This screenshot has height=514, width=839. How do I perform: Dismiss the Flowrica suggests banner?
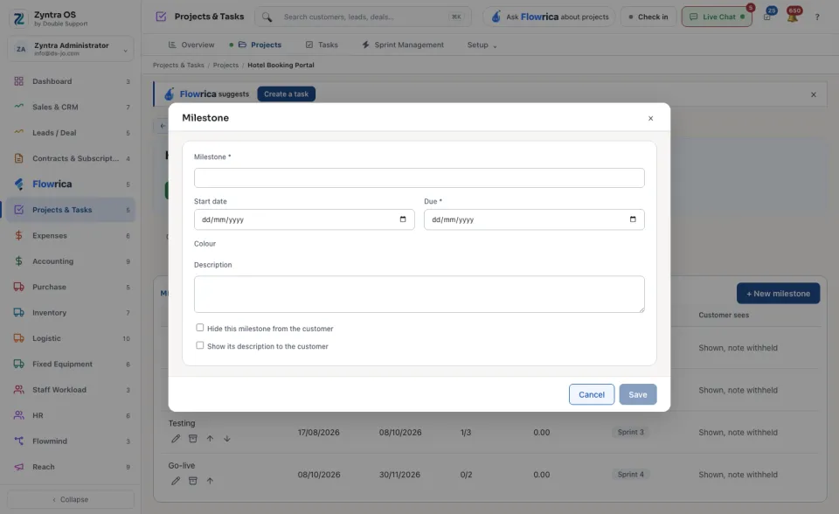(814, 94)
